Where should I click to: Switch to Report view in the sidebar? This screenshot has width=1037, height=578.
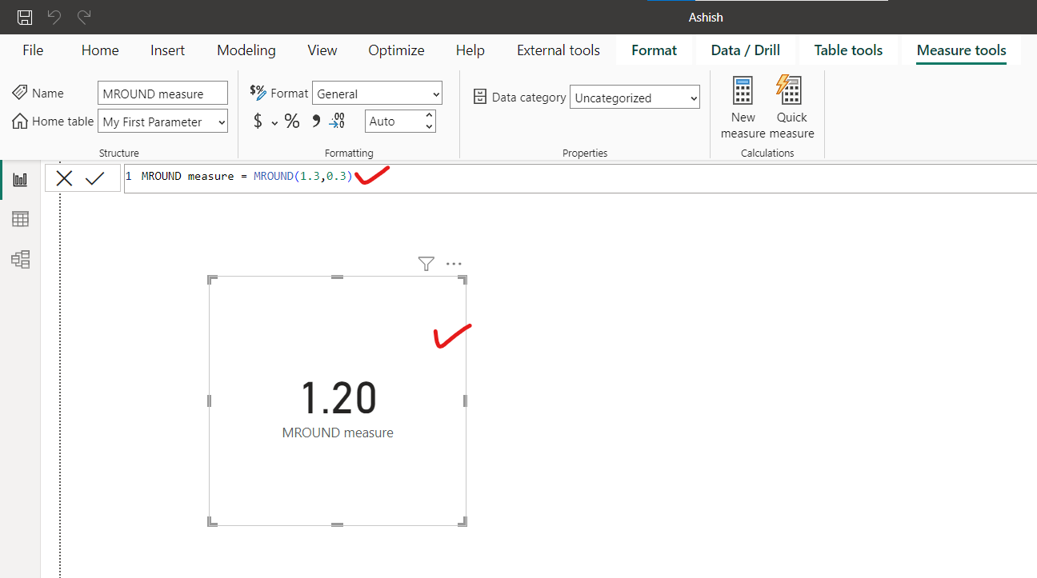coord(20,178)
